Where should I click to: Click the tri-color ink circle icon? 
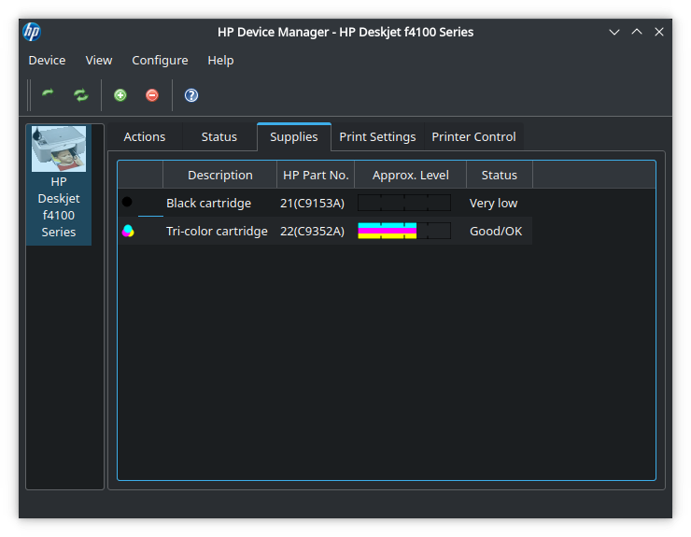[128, 231]
